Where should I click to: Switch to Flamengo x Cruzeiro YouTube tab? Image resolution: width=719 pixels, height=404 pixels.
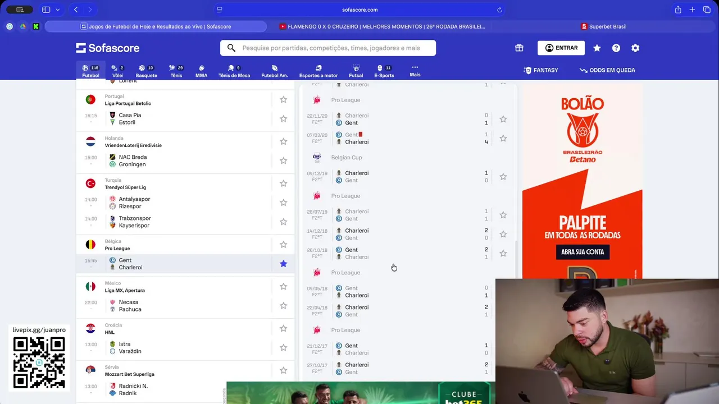pyautogui.click(x=382, y=26)
